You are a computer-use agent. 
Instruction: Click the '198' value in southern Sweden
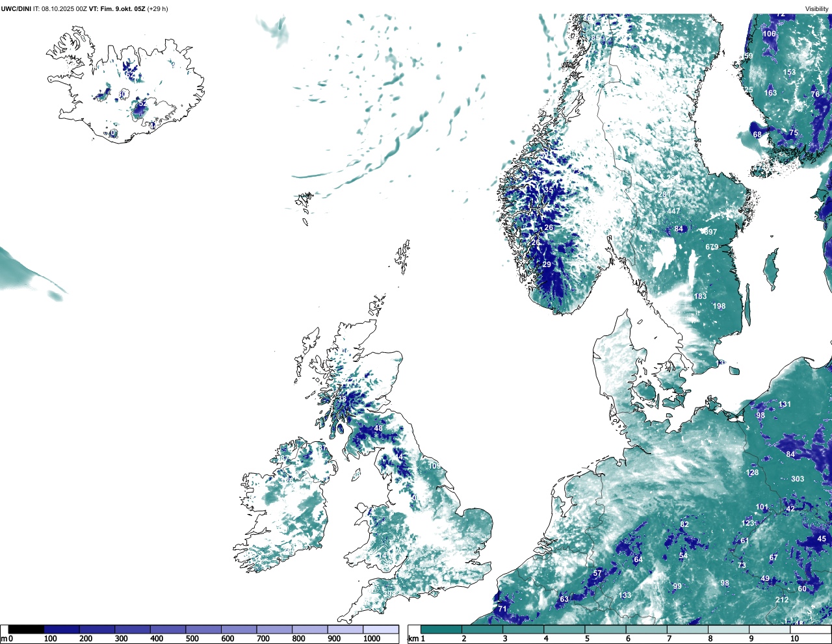(719, 306)
